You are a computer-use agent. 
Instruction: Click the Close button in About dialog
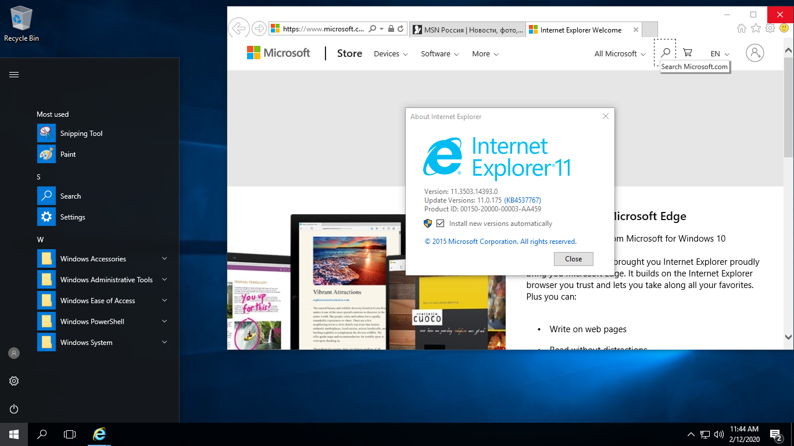573,258
